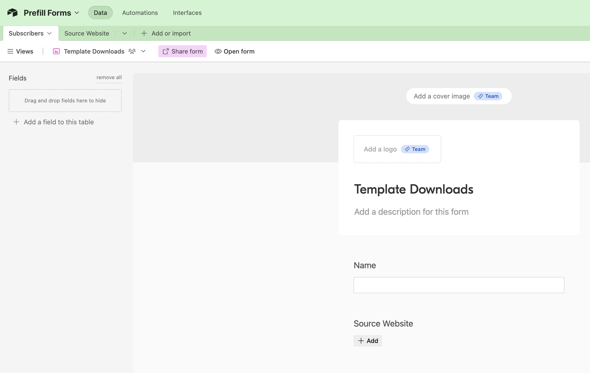
Task: Open the Template Downloads view options chevron
Action: [x=143, y=51]
